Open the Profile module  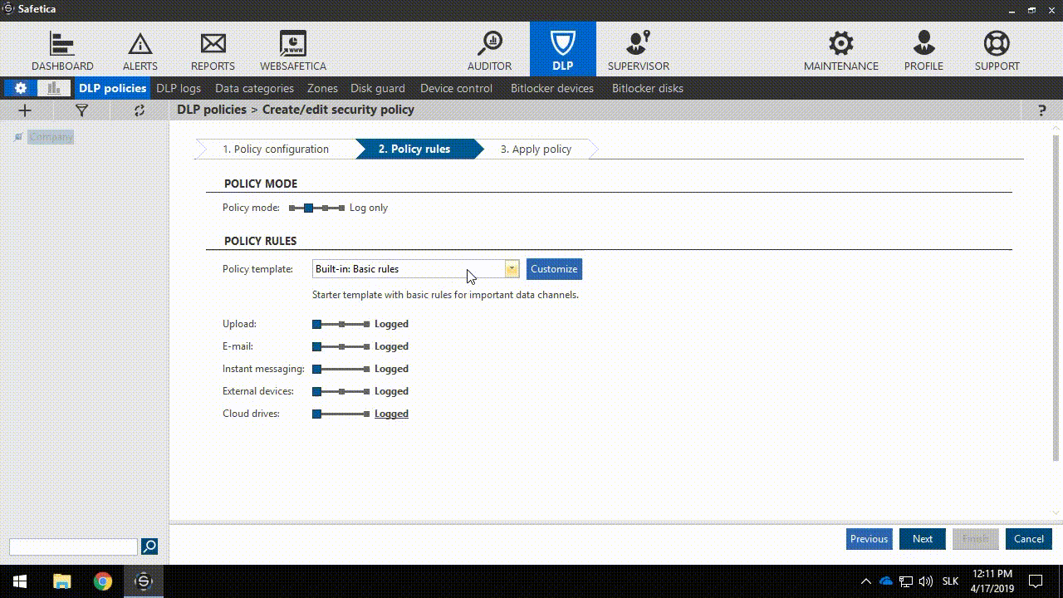coord(923,48)
